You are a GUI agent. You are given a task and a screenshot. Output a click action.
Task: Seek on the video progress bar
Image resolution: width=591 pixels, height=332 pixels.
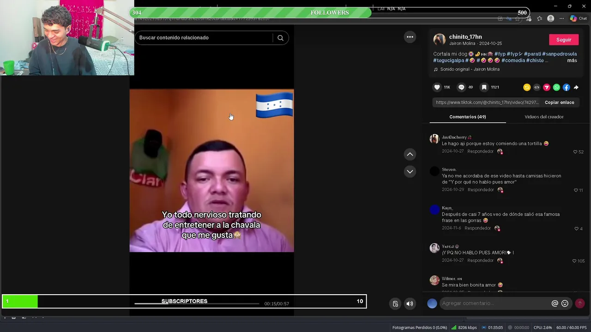click(x=197, y=304)
